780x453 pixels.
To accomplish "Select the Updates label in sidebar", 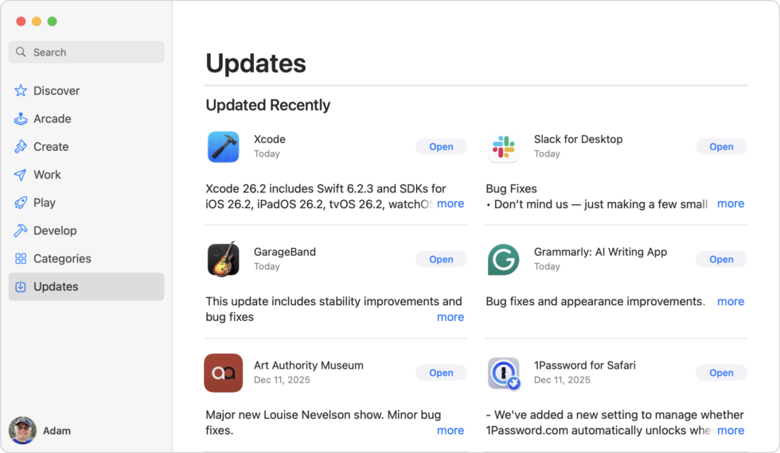I will tap(56, 287).
